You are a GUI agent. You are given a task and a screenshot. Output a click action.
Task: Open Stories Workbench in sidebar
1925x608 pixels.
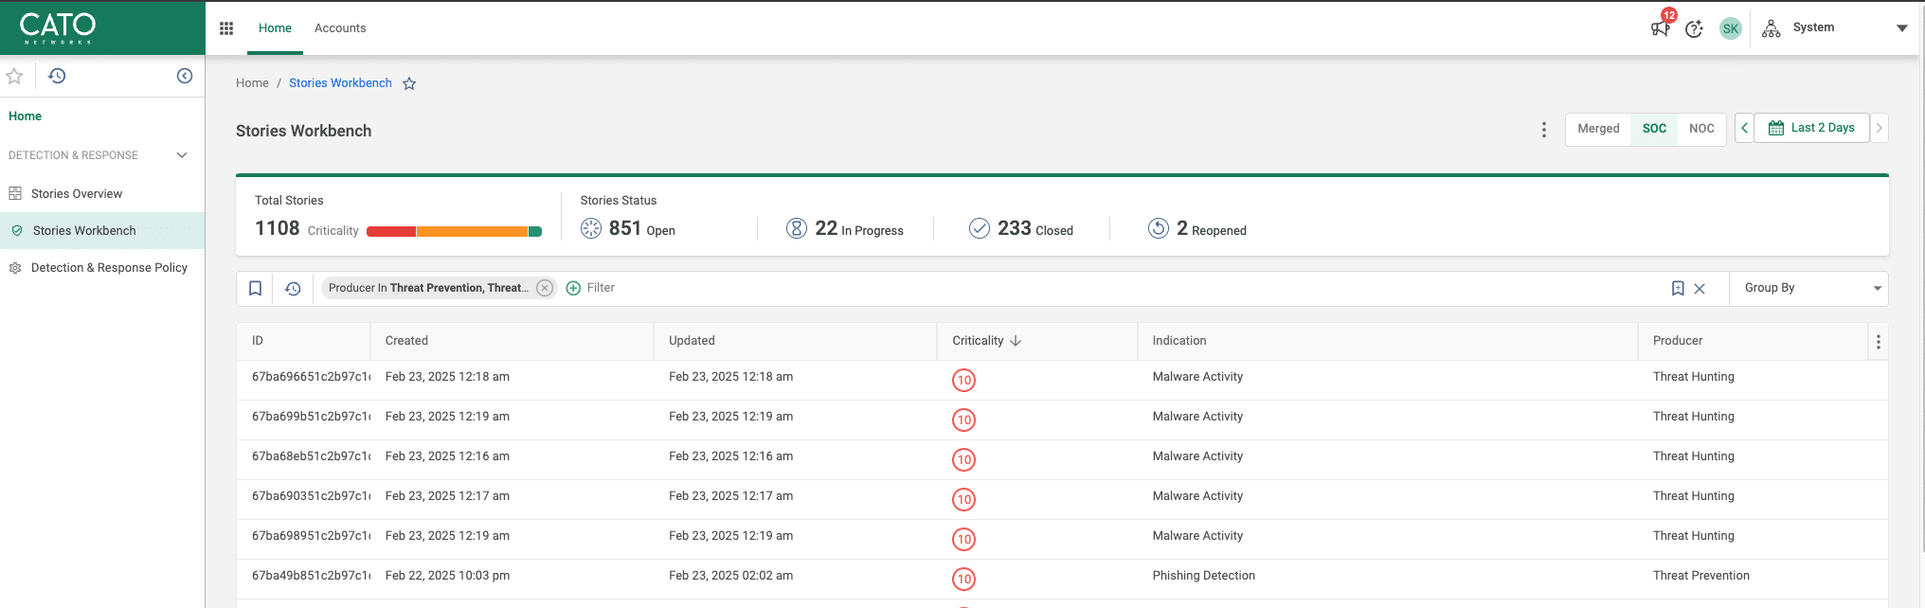click(x=102, y=231)
